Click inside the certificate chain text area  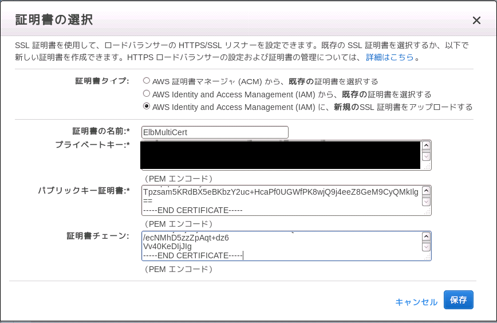pos(281,246)
